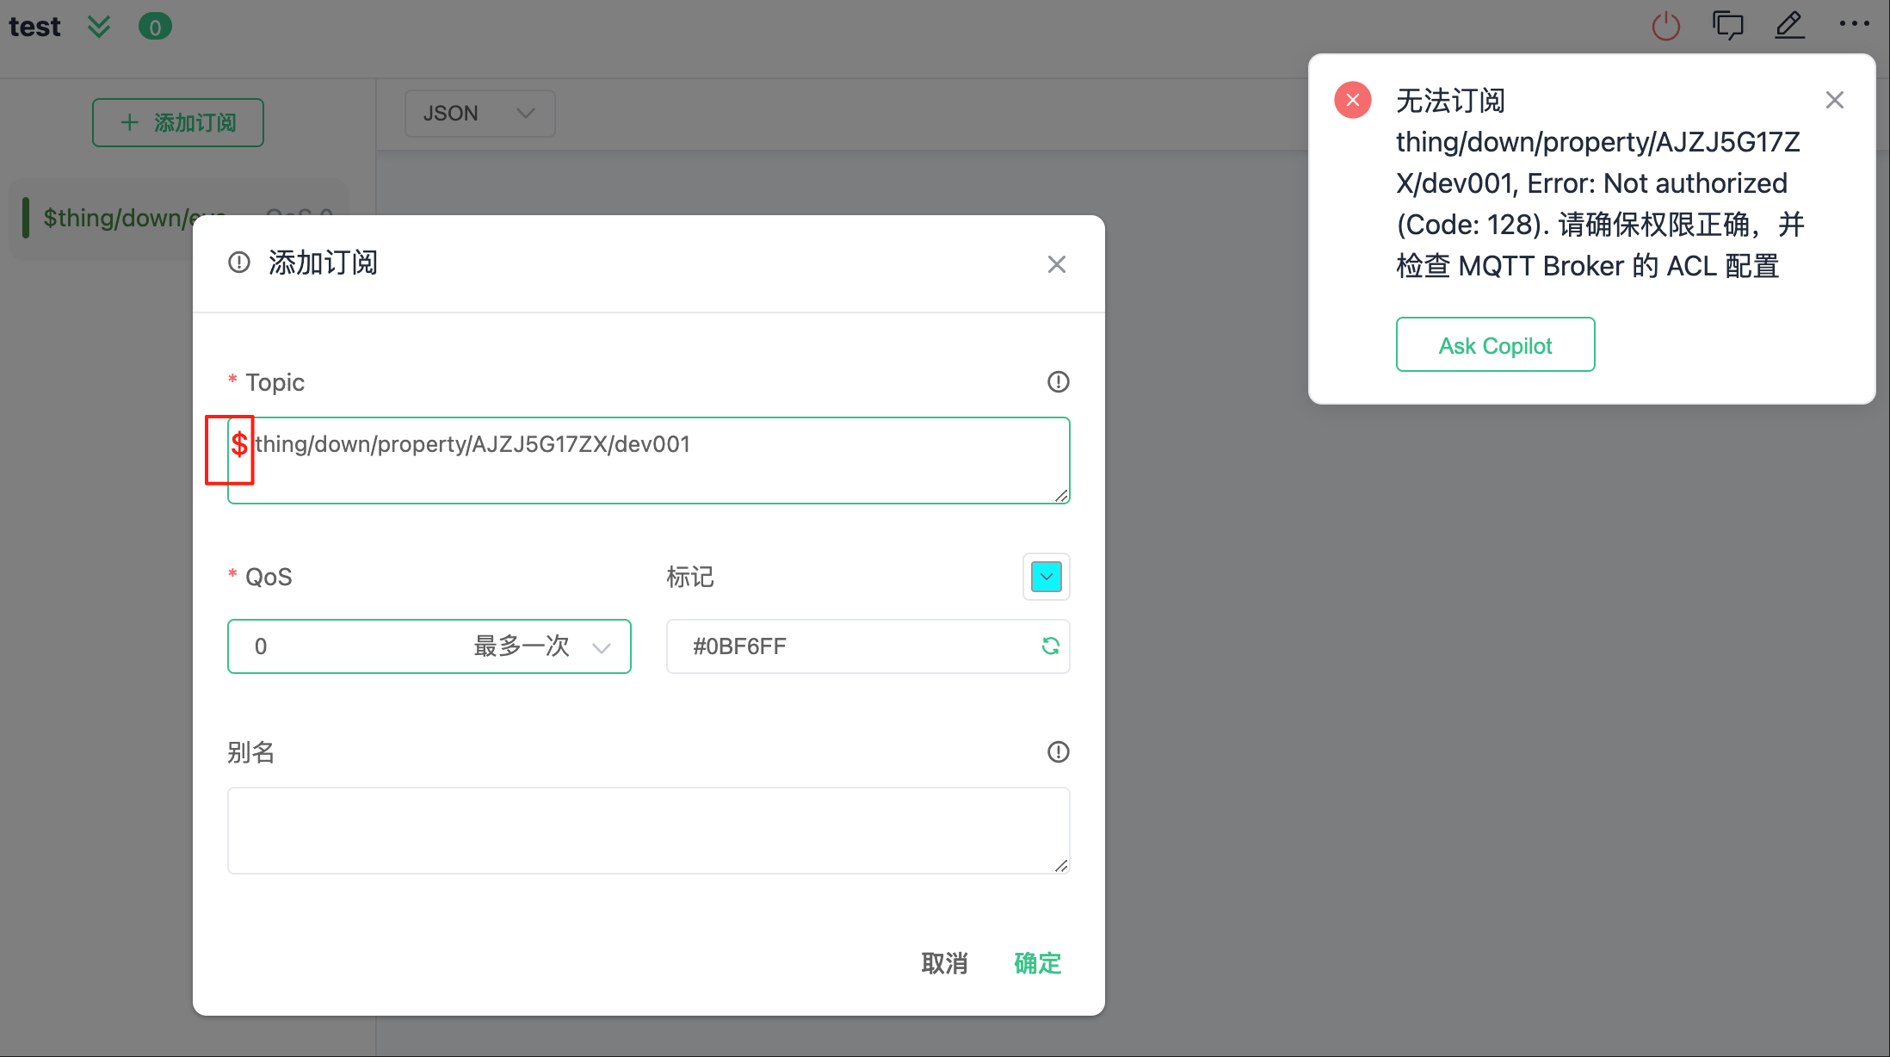This screenshot has height=1057, width=1890.
Task: Click 确定 to confirm subscription
Action: click(1036, 962)
